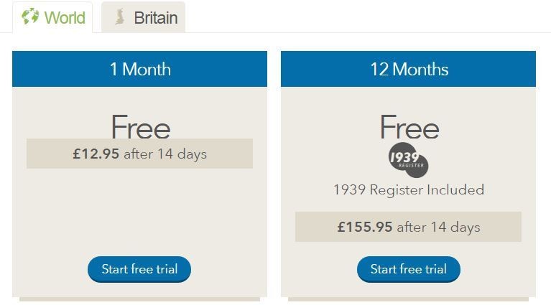551x305 pixels.
Task: Click the Free price in 12 Months card
Action: (x=409, y=127)
